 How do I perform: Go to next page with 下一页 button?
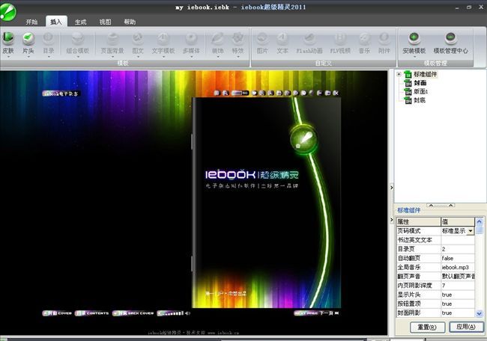click(x=316, y=313)
